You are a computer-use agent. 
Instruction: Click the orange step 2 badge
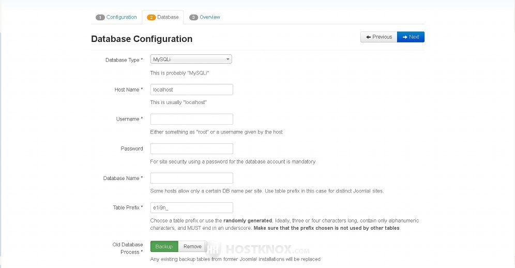pyautogui.click(x=151, y=18)
